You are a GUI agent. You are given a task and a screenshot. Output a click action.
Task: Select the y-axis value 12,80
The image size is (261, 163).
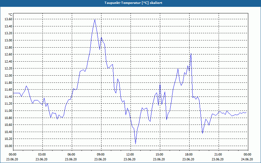8,47
